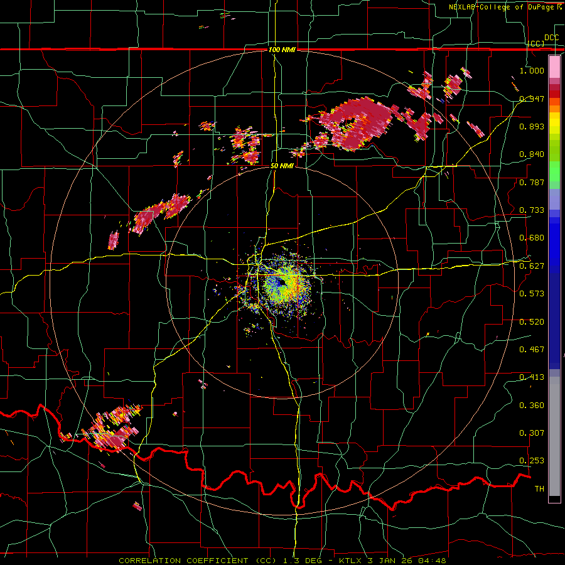This screenshot has height=565, width=565.
Task: Click the 0.413 color scale label
Action: coord(532,377)
